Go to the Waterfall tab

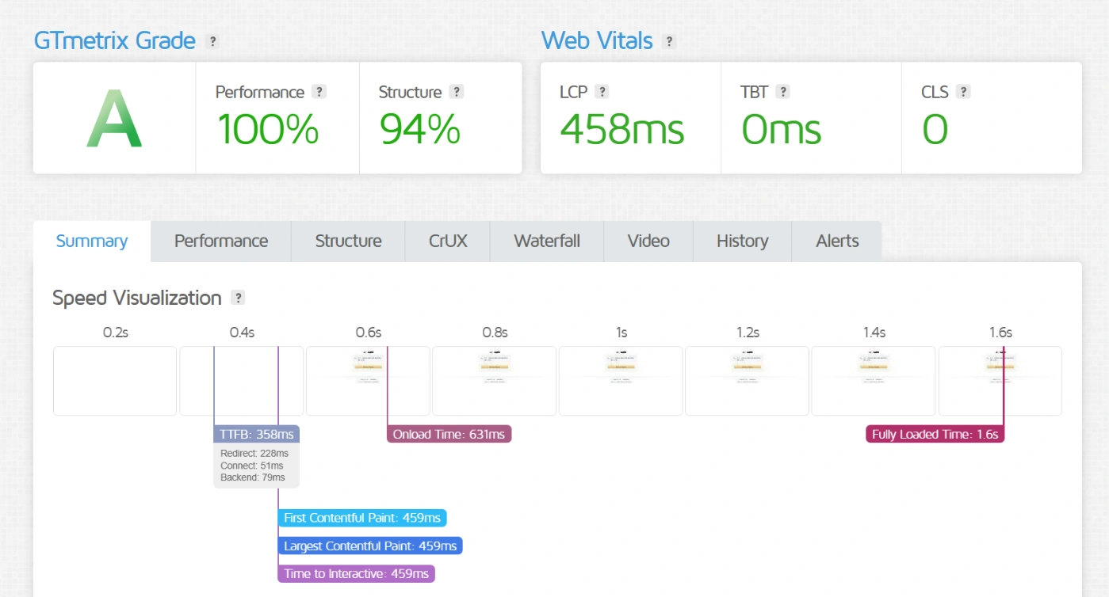coord(547,241)
